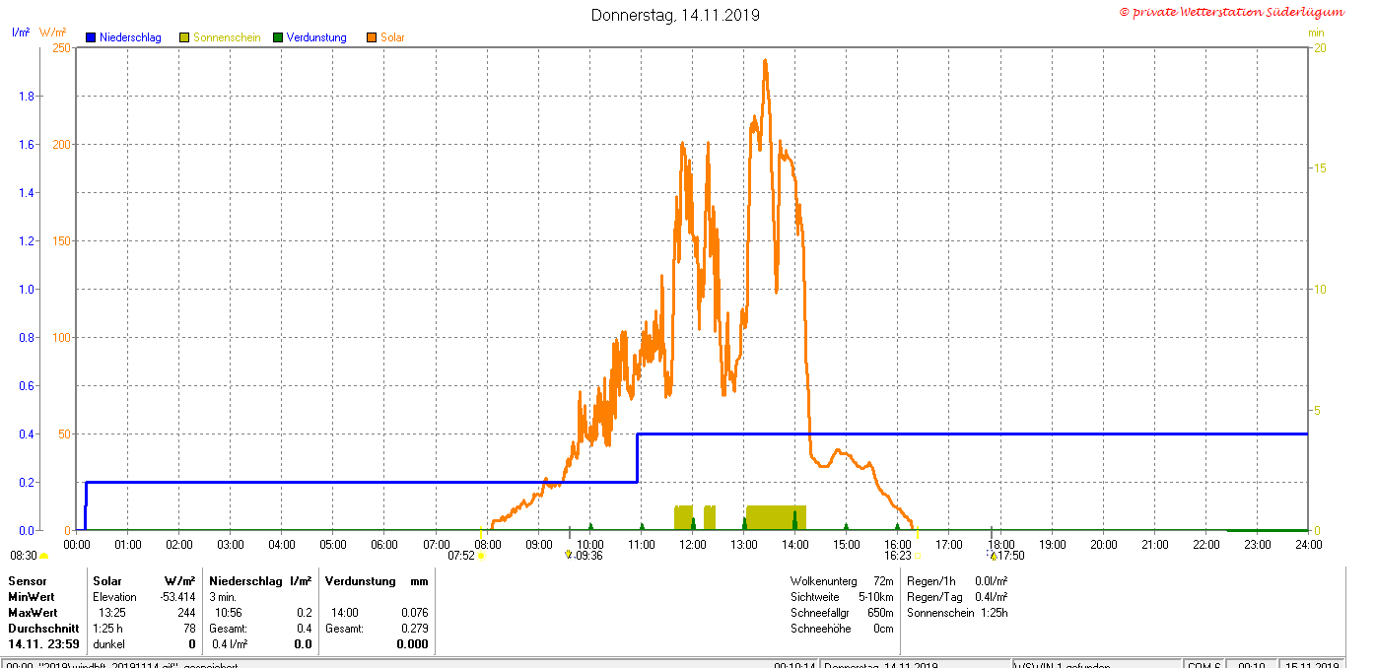
Task: Click the blue Niederschlag legend square
Action: 91,37
